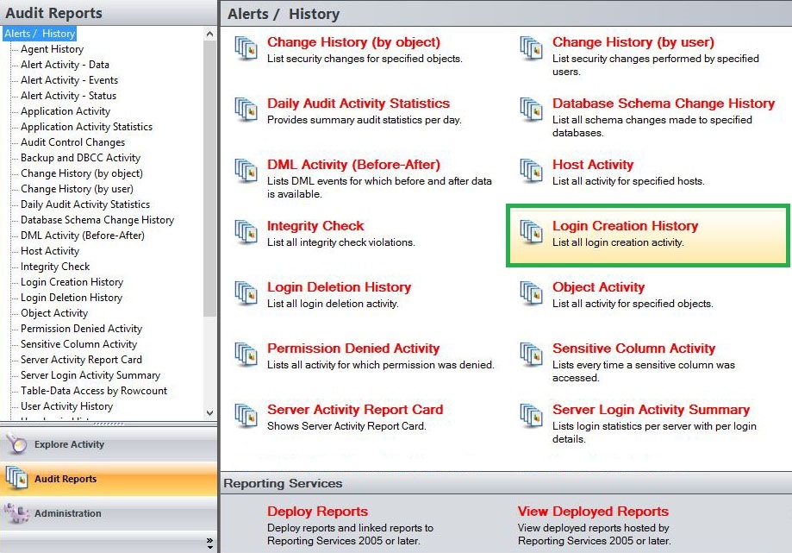Viewport: 792px width, 553px height.
Task: Click the report tree scrollbar thumb
Action: pyautogui.click(x=210, y=179)
